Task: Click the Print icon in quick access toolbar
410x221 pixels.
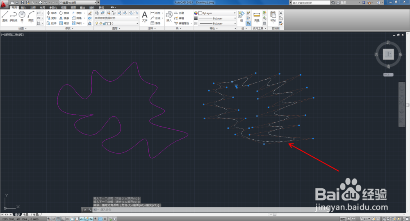Action: point(40,2)
